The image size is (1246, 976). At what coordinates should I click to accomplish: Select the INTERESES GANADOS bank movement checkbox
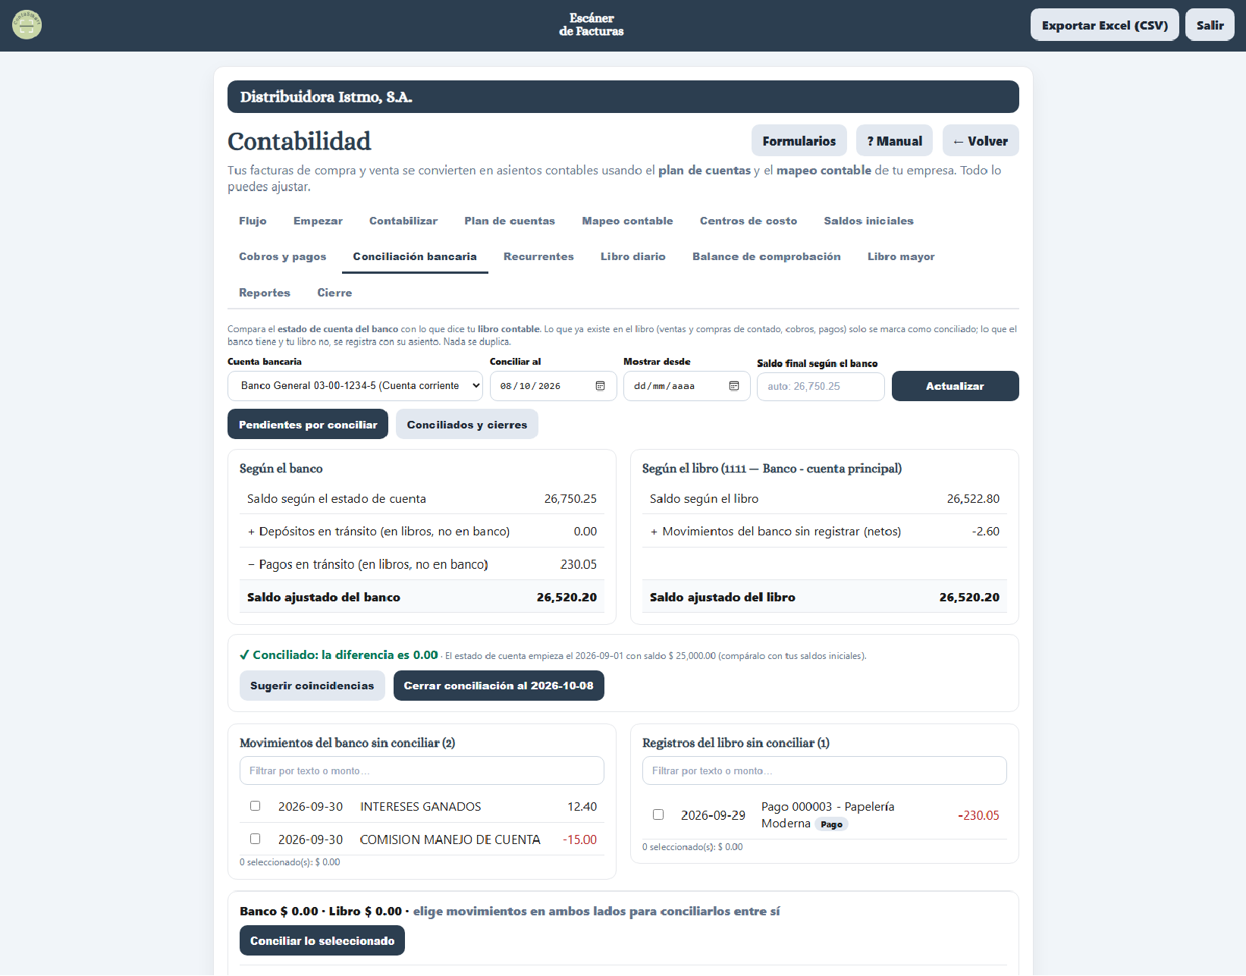[x=256, y=806]
